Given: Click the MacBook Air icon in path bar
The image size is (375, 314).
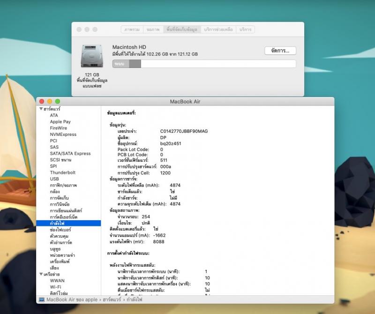Looking at the screenshot, I should [42, 299].
